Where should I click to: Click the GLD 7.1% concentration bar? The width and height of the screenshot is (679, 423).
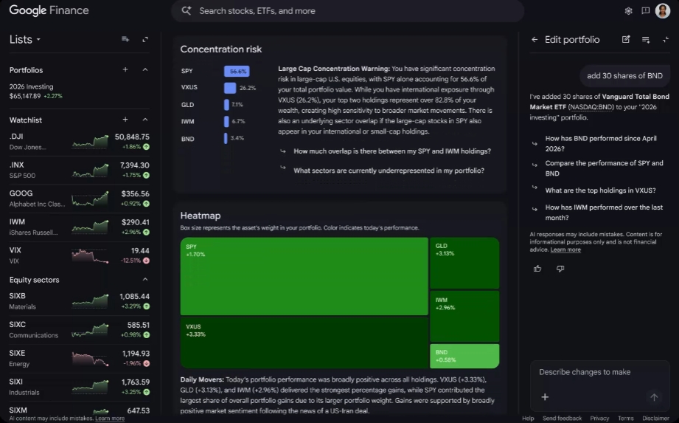click(x=226, y=104)
